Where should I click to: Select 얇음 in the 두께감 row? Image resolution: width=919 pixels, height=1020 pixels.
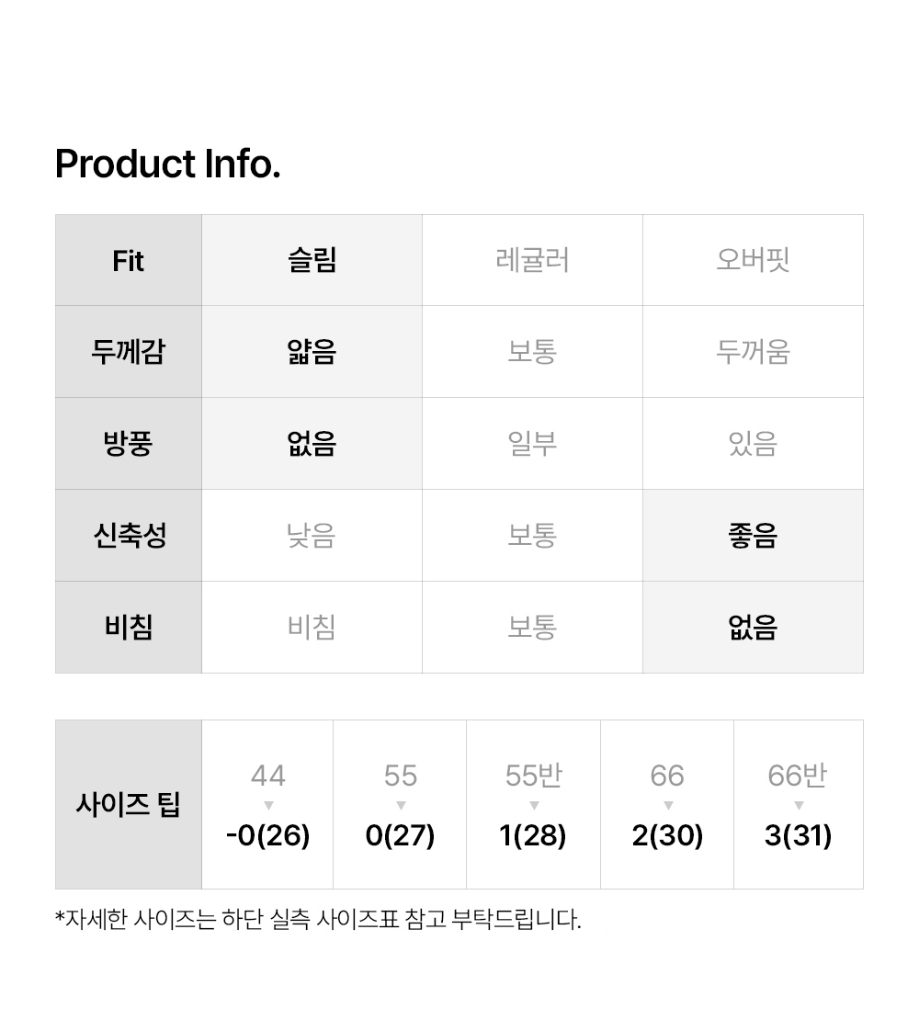(312, 352)
